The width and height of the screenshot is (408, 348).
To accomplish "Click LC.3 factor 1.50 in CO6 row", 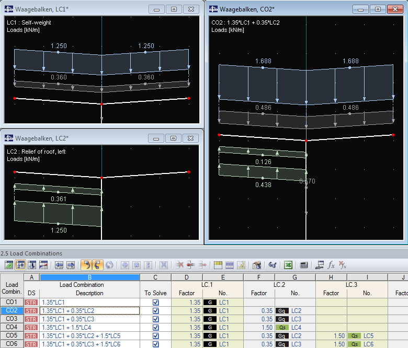I will 331,344.
